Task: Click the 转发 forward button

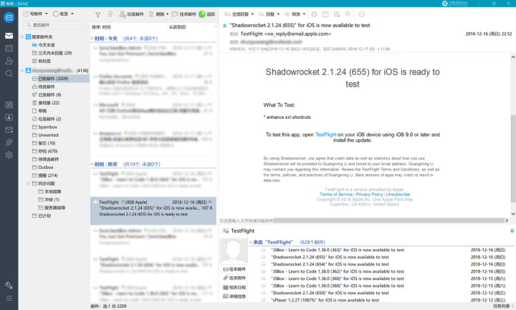Action: pos(292,14)
